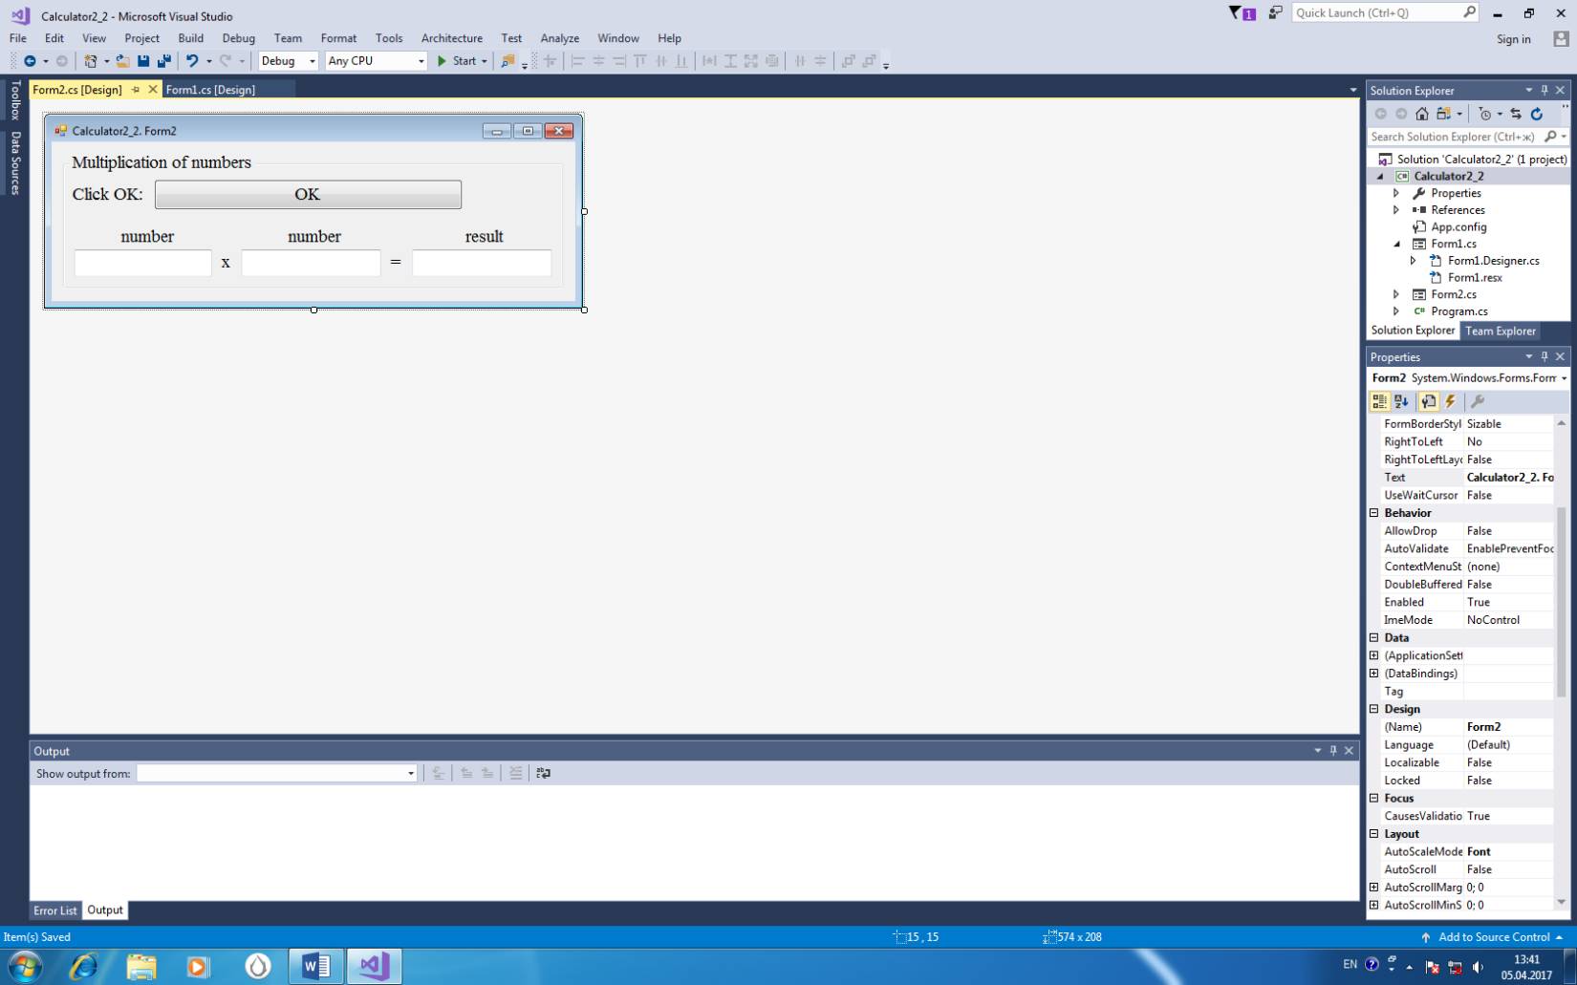Click the Sync with Active Document icon
The height and width of the screenshot is (985, 1577).
(1516, 114)
